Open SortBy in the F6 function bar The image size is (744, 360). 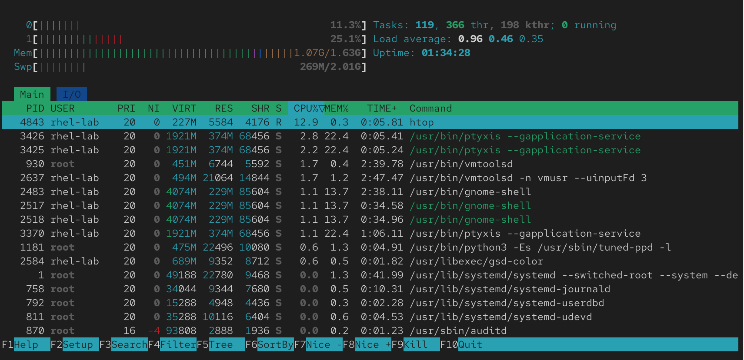pyautogui.click(x=270, y=344)
